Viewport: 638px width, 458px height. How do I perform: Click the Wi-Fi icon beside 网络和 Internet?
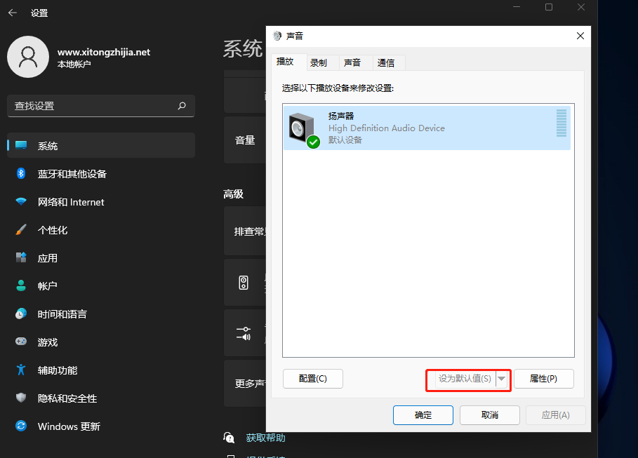pos(21,201)
